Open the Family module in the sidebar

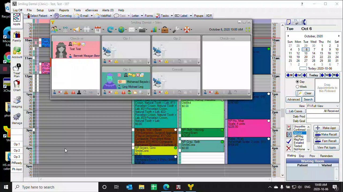17,37
